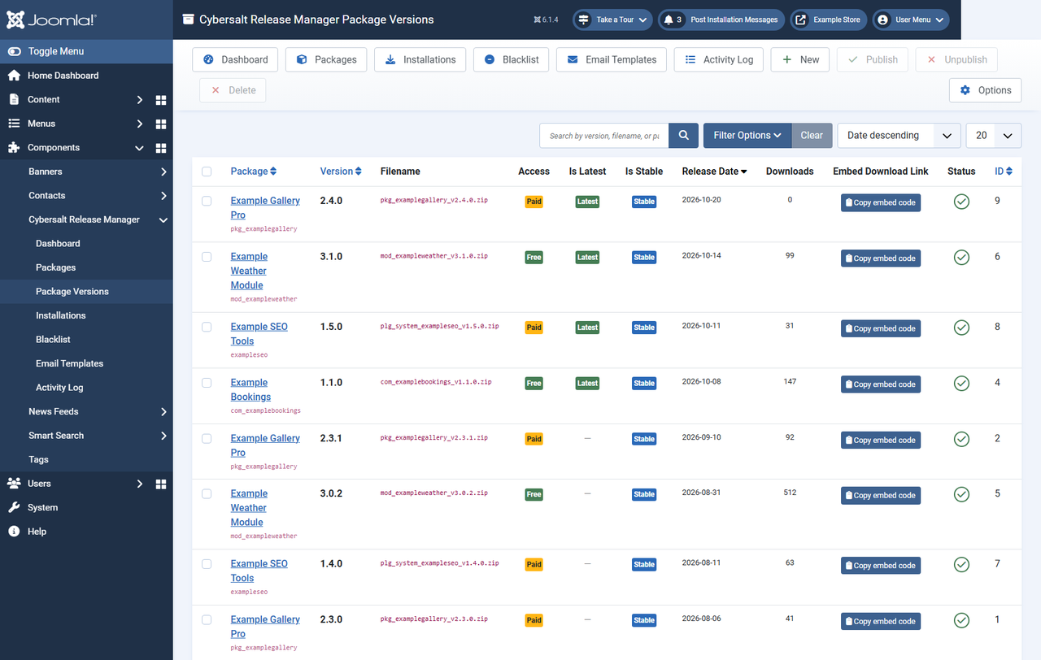
Task: Check the select-all checkbox in header
Action: (207, 172)
